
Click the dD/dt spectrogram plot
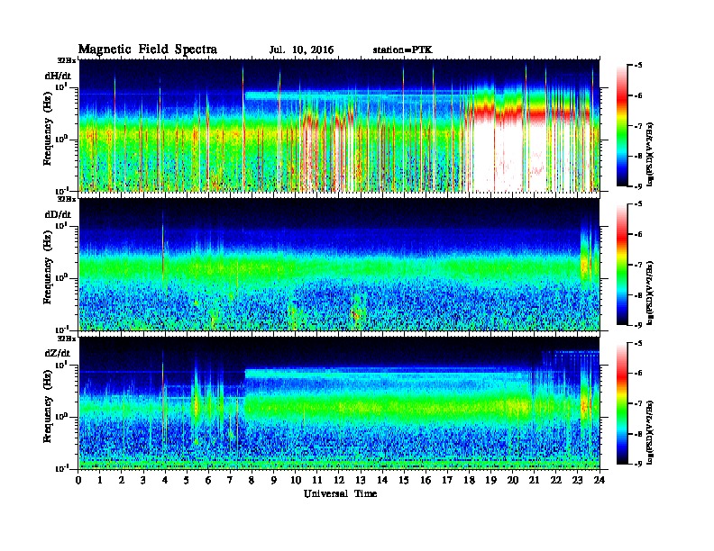tap(339, 265)
